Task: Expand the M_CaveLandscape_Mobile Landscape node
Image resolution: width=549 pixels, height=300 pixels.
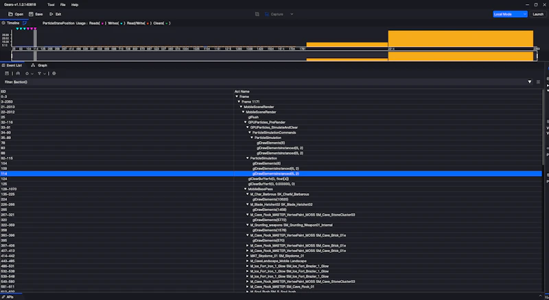Action: 247,261
